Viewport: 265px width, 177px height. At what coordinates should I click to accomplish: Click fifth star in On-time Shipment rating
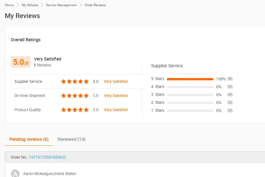86,96
